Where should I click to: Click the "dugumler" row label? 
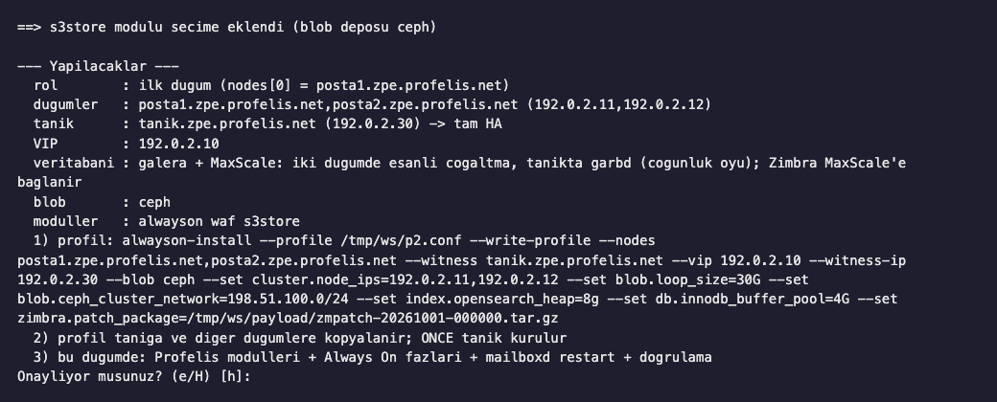pyautogui.click(x=65, y=104)
